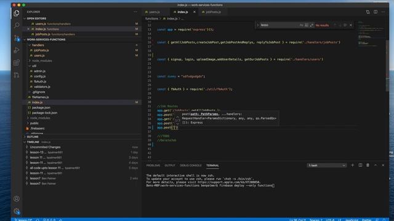This screenshot has height=221, width=394.
Task: Click Ln/Col cursor position in status bar
Action: click(297, 220)
